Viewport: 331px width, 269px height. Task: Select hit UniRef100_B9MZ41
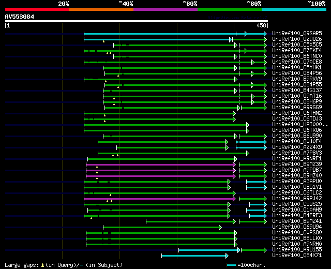[x=297, y=221]
